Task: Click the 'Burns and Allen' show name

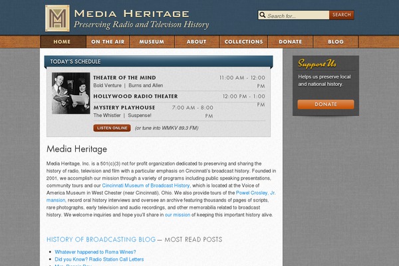Action: [x=146, y=86]
